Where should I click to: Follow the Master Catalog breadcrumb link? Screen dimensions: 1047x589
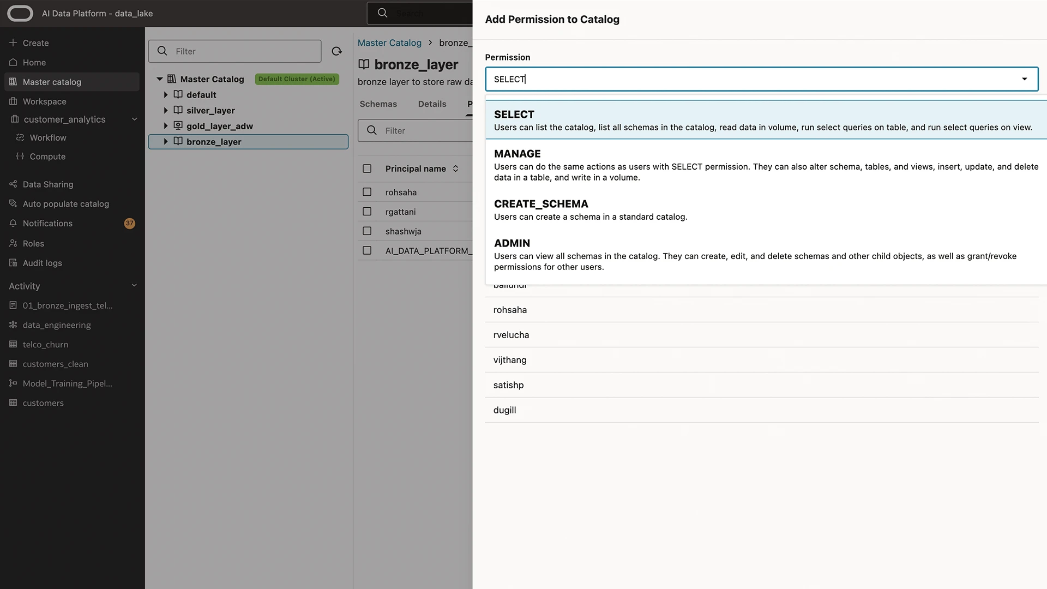click(389, 43)
